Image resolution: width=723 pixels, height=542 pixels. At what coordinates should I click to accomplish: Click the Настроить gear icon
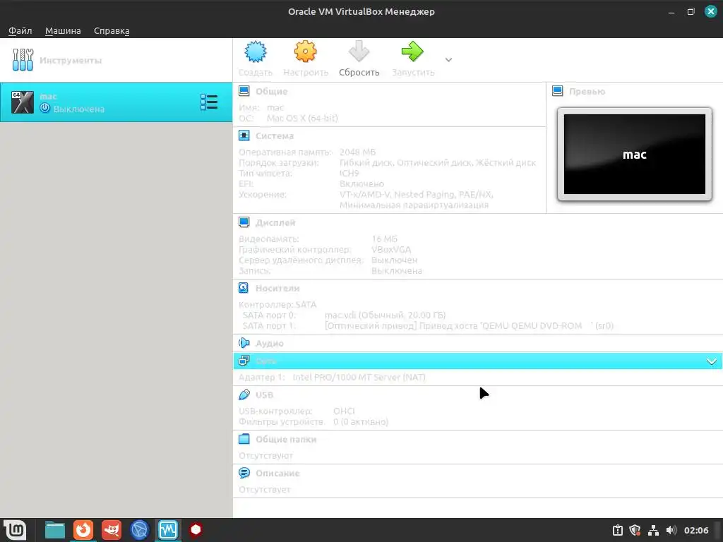[305, 52]
